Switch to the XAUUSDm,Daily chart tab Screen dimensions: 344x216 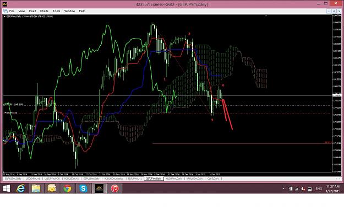195,179
